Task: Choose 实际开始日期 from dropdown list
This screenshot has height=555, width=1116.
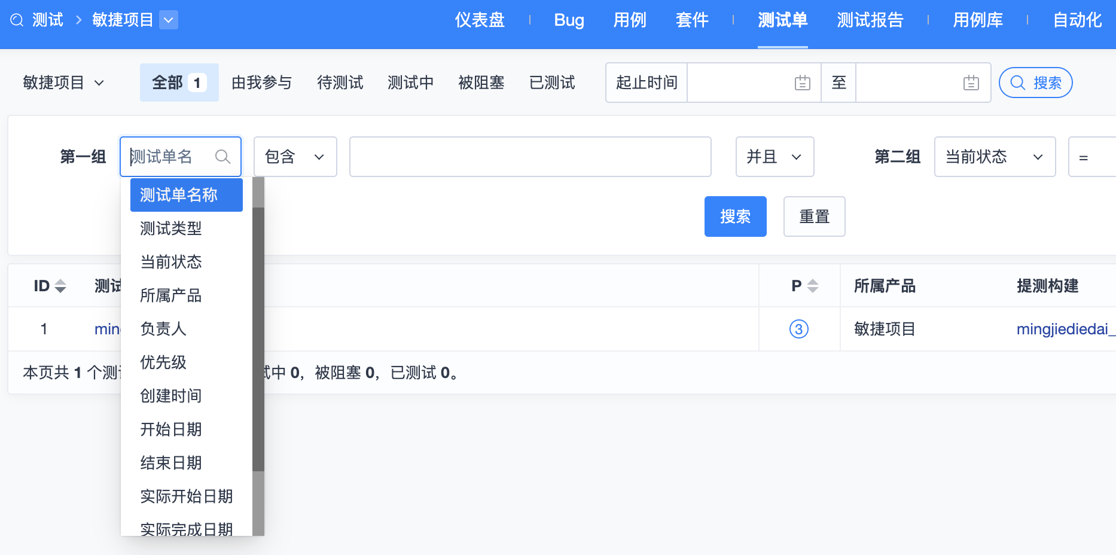Action: [187, 496]
